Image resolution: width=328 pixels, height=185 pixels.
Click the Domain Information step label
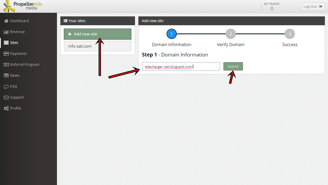pos(172,44)
